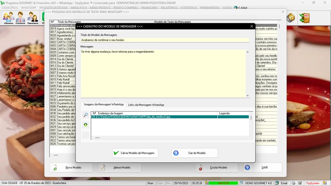Open the AJUDA menu
The image size is (331, 186).
coord(227,8)
